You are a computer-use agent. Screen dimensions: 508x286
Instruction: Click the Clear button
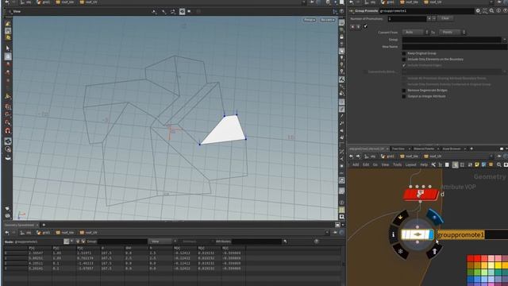(445, 18)
